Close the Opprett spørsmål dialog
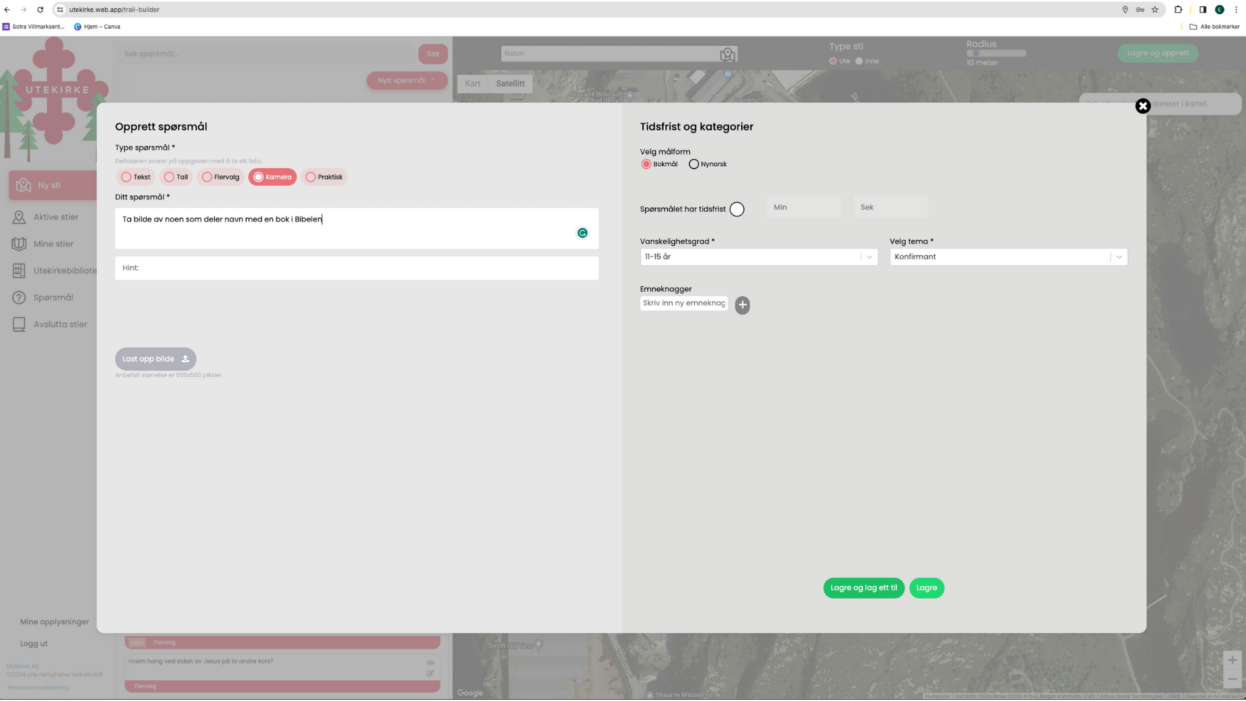The image size is (1246, 701). pos(1143,106)
